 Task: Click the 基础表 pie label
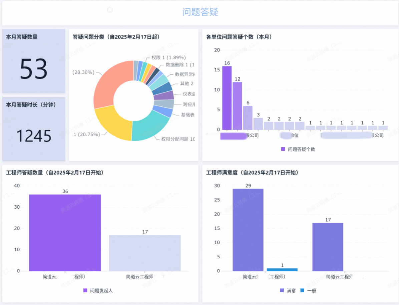188,115
